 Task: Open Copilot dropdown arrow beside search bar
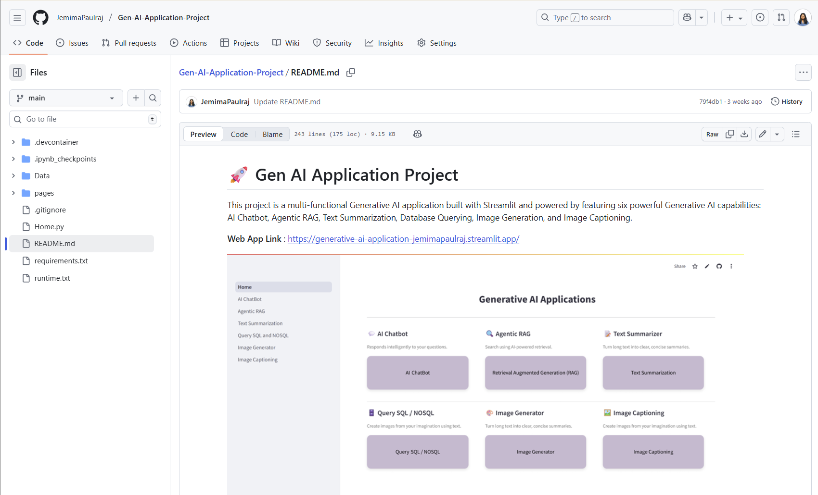(701, 17)
